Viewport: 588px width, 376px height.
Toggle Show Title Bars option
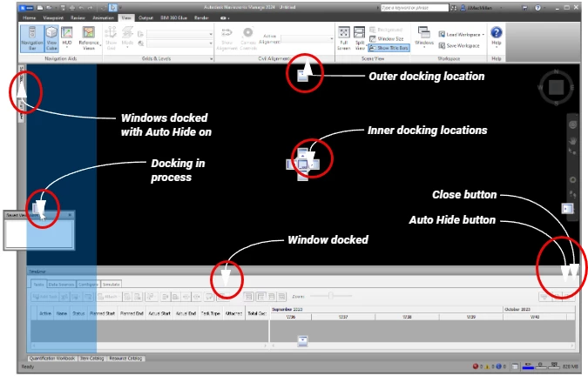[389, 48]
